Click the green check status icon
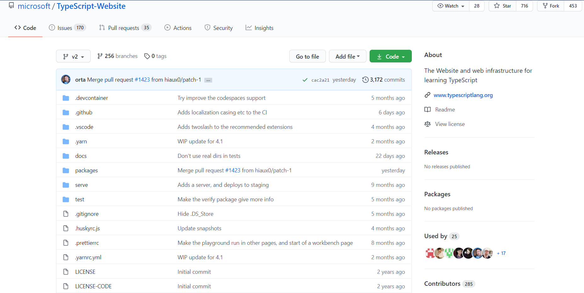The height and width of the screenshot is (293, 584). pyautogui.click(x=305, y=80)
